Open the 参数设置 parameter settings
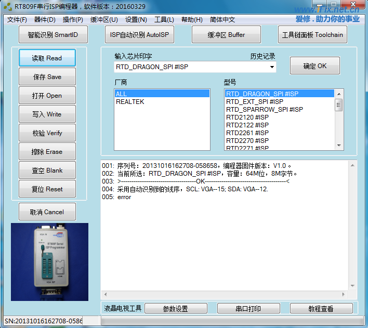This screenshot has height=328, width=368. [x=176, y=308]
